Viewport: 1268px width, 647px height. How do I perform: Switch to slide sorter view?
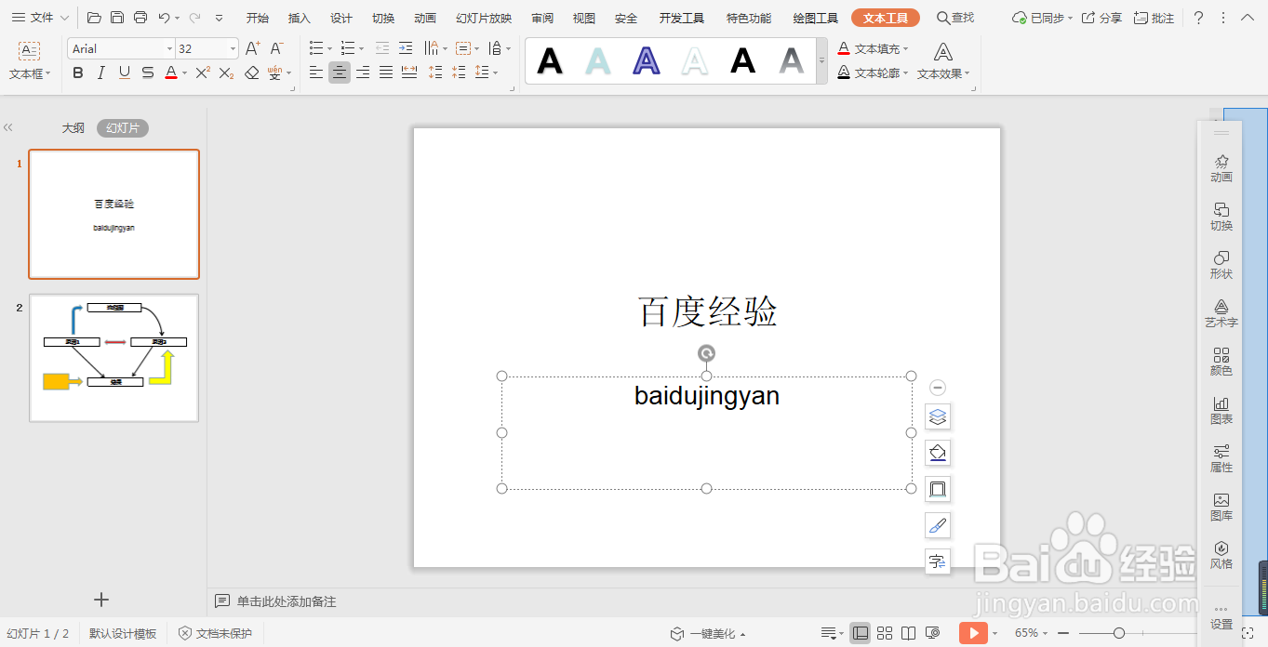coord(885,633)
